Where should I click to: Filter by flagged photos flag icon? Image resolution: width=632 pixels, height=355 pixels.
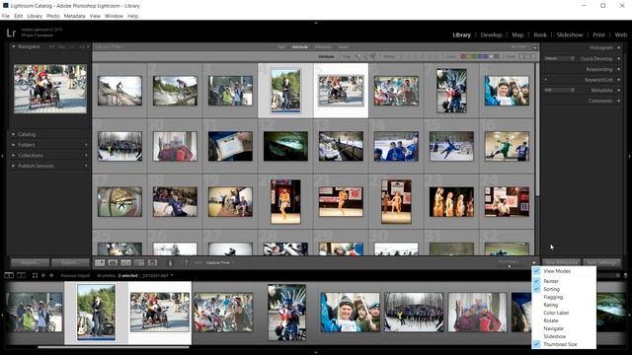[x=357, y=57]
